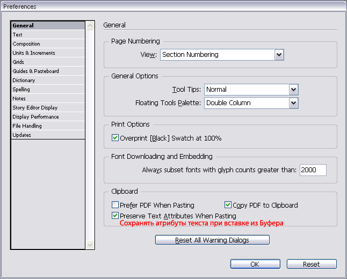Uncheck Preserve Text Attributes When Pasting
The image size is (347, 279).
pyautogui.click(x=115, y=215)
